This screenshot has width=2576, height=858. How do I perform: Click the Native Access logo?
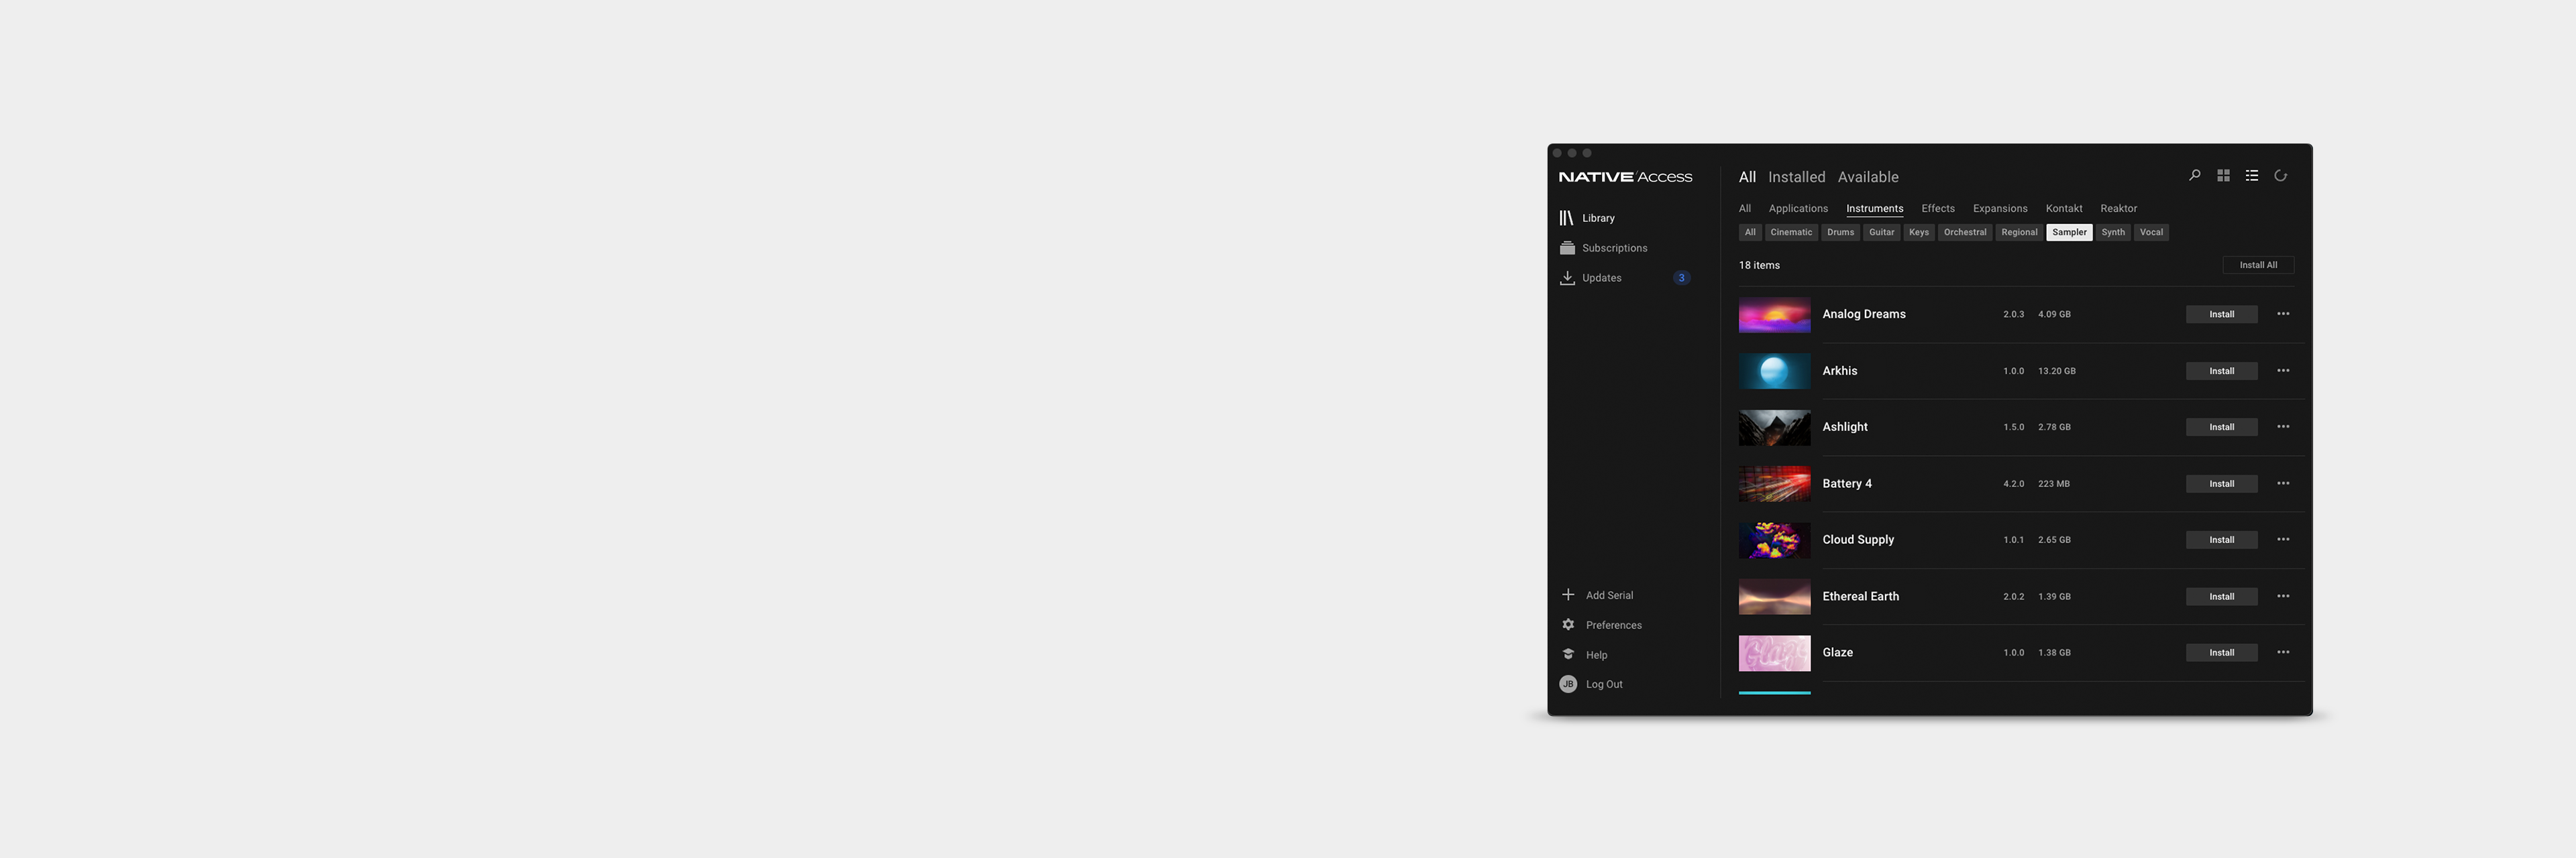click(1625, 177)
